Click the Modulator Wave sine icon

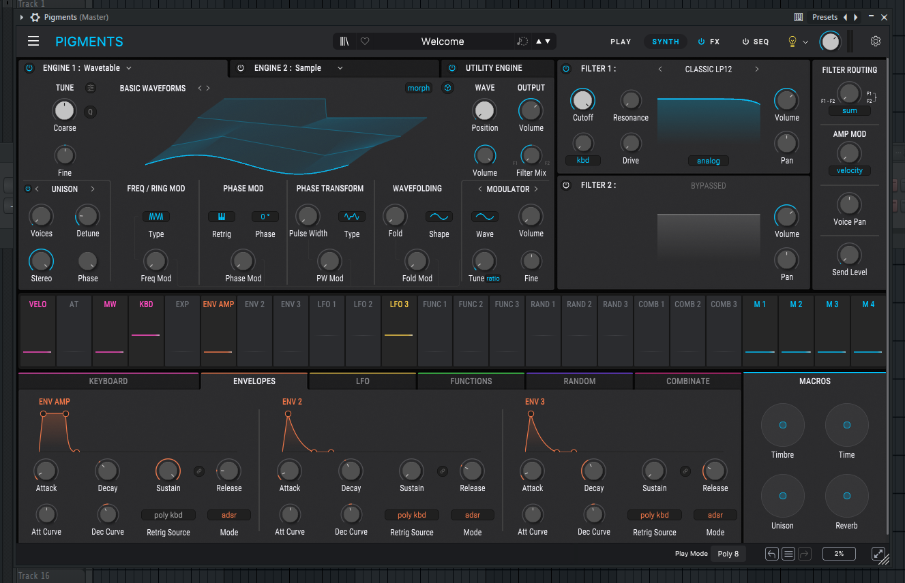coord(485,217)
